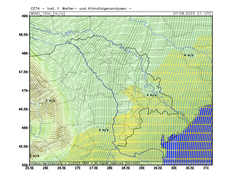Click the 47N latitude axis label
This screenshot has height=181, width=242.
pos(25,91)
